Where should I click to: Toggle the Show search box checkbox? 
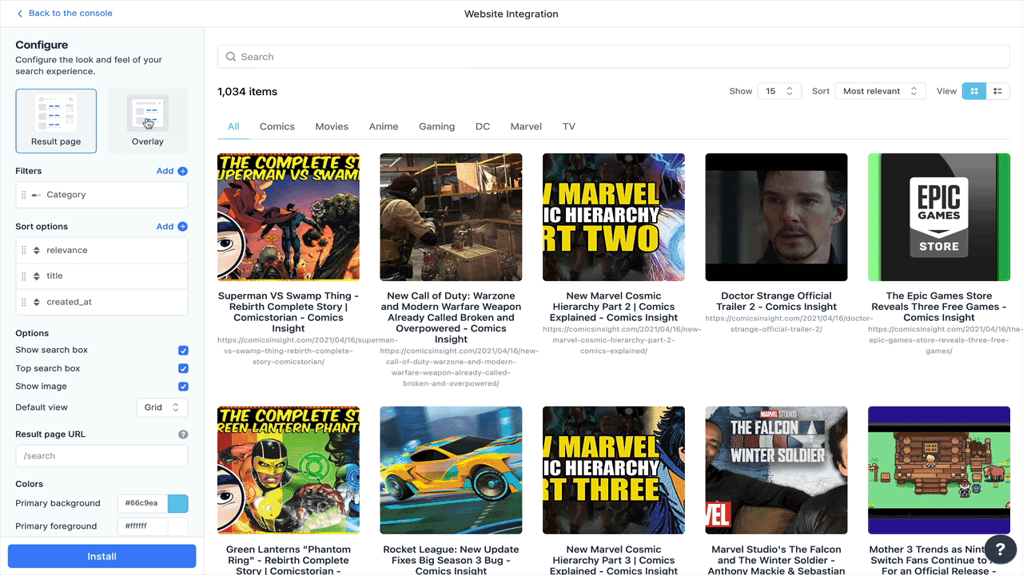click(183, 351)
